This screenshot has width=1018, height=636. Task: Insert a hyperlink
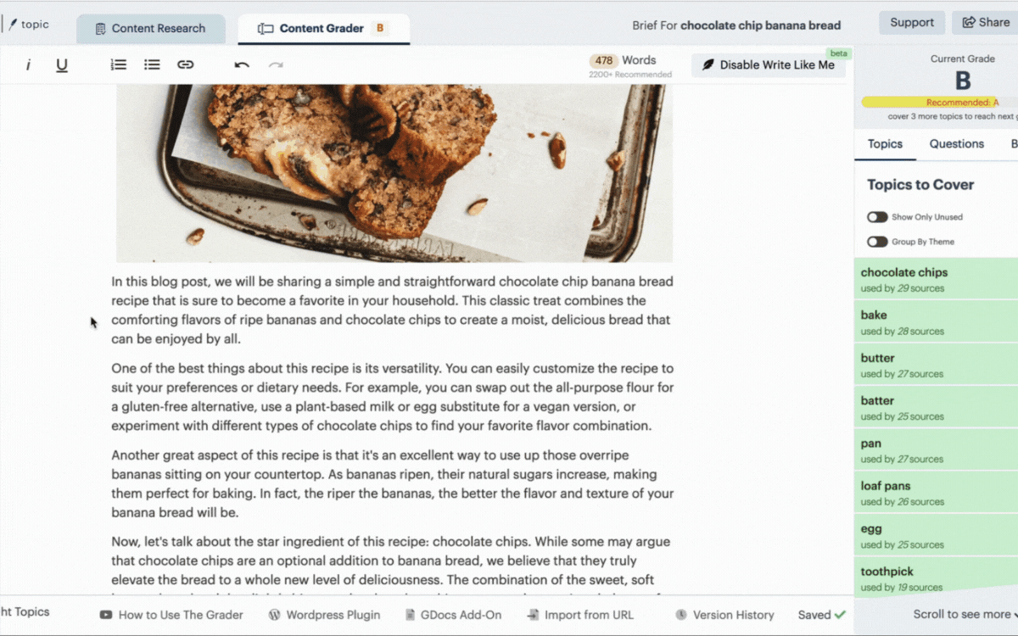click(186, 64)
